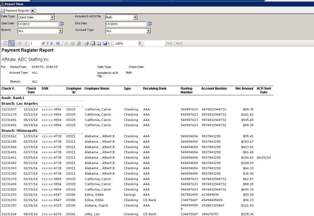Click the find text search field
The height and width of the screenshot is (216, 314).
pos(154,43)
